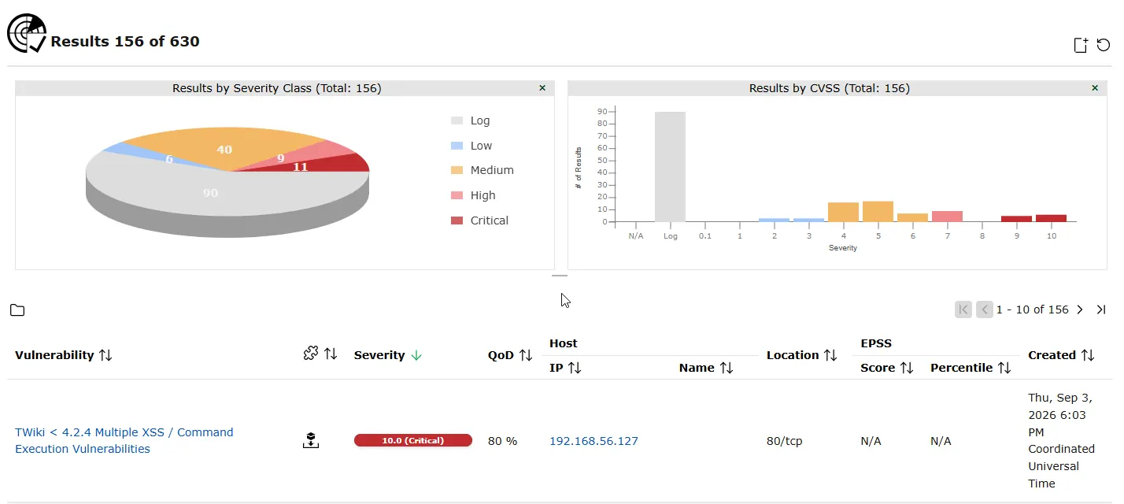Click the 80 % QoD value
This screenshot has height=504, width=1124.
click(x=502, y=441)
